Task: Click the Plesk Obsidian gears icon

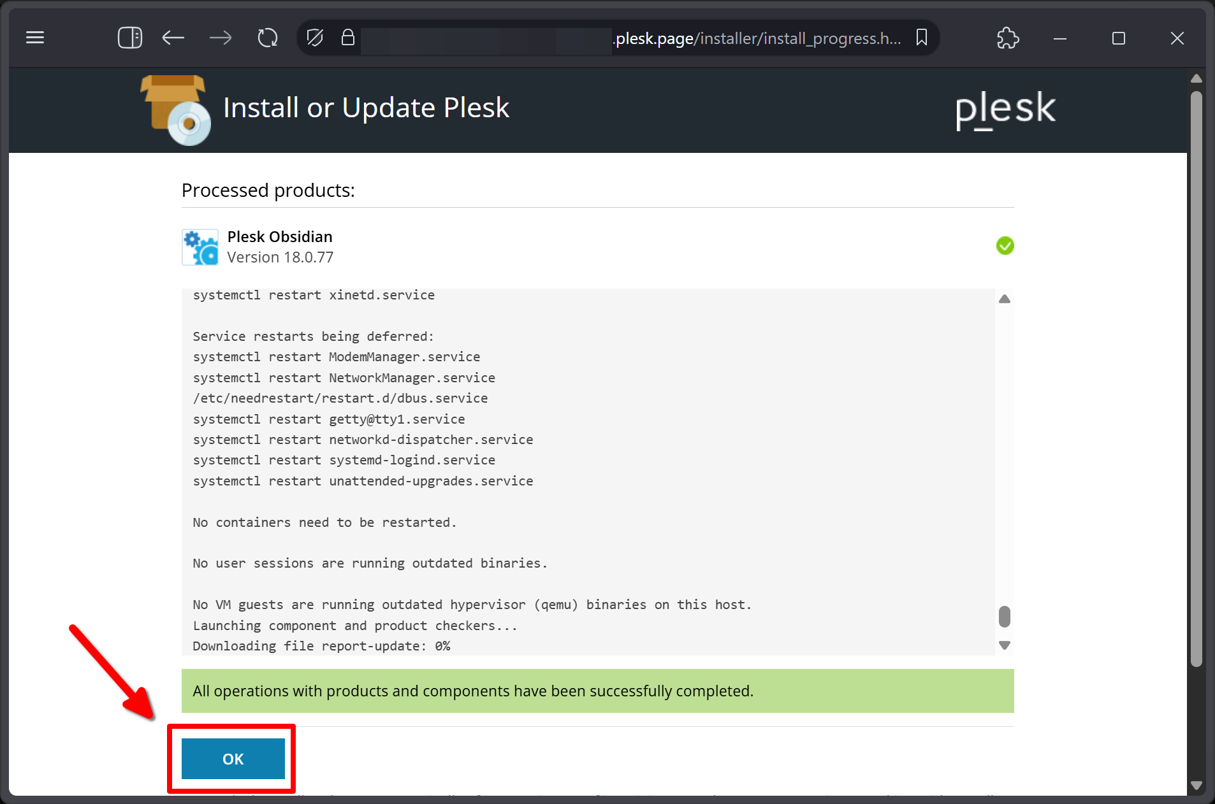Action: click(x=200, y=247)
